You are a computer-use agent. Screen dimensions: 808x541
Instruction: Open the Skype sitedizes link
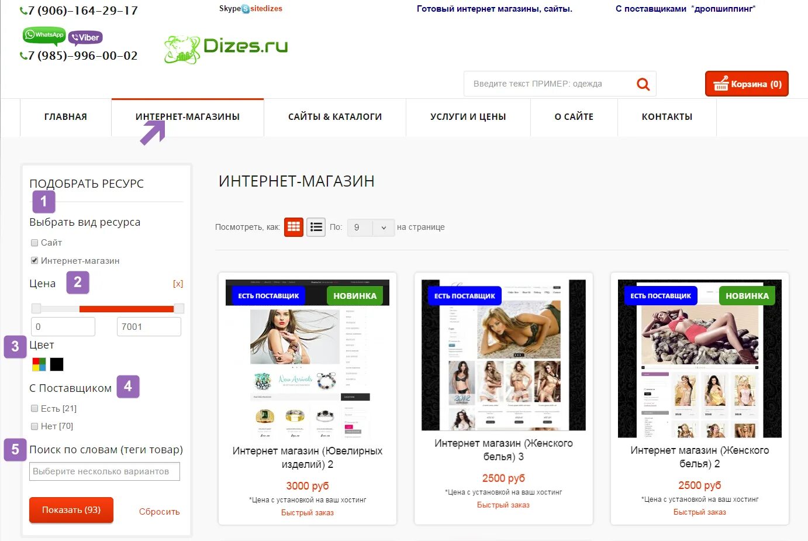coord(251,9)
